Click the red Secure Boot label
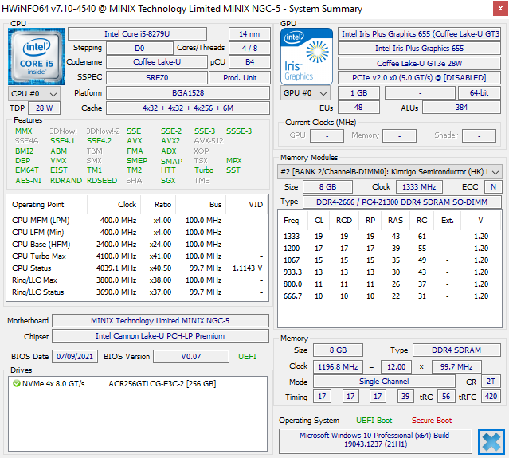The height and width of the screenshot is (458, 509). 432,421
